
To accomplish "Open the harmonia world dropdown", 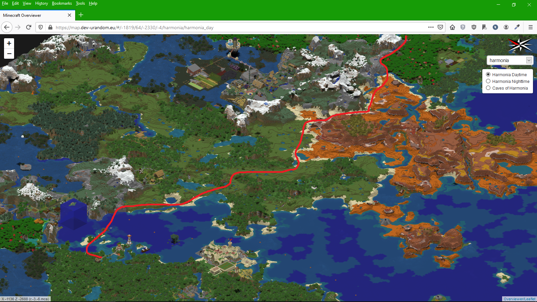I will coord(509,60).
